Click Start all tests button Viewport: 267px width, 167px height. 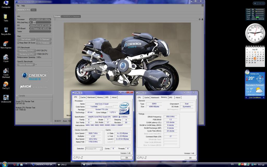coord(26,39)
